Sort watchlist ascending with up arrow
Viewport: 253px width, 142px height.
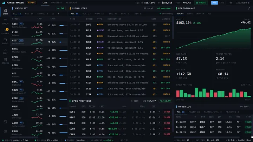click(x=53, y=14)
